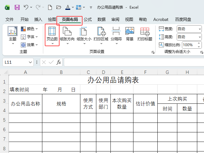Click the 填表时间 cell
Screen dimensions: 204x153
(x=19, y=90)
